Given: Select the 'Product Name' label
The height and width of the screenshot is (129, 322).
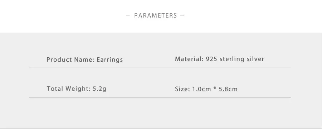Looking at the screenshot, I should [x=70, y=60].
